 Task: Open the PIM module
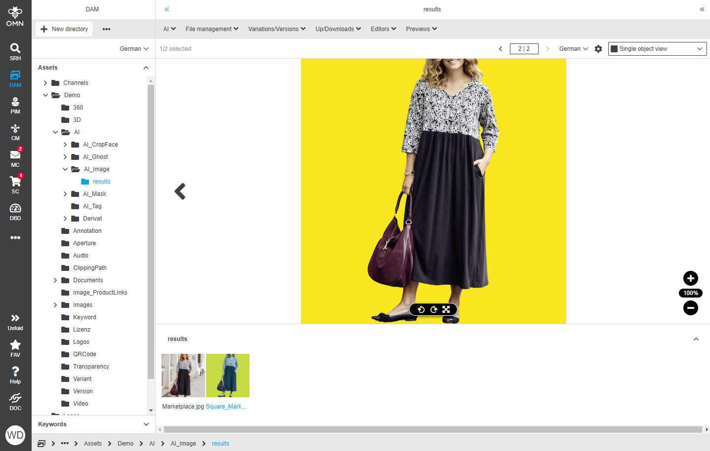coord(15,105)
